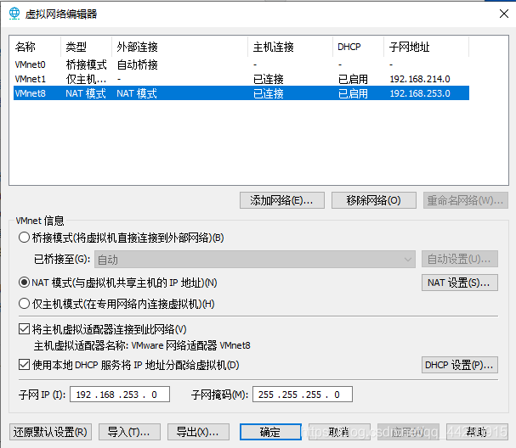Screen dimensions: 516x448
Task: Click the 重命名网络(W)... button
Action: click(466, 200)
